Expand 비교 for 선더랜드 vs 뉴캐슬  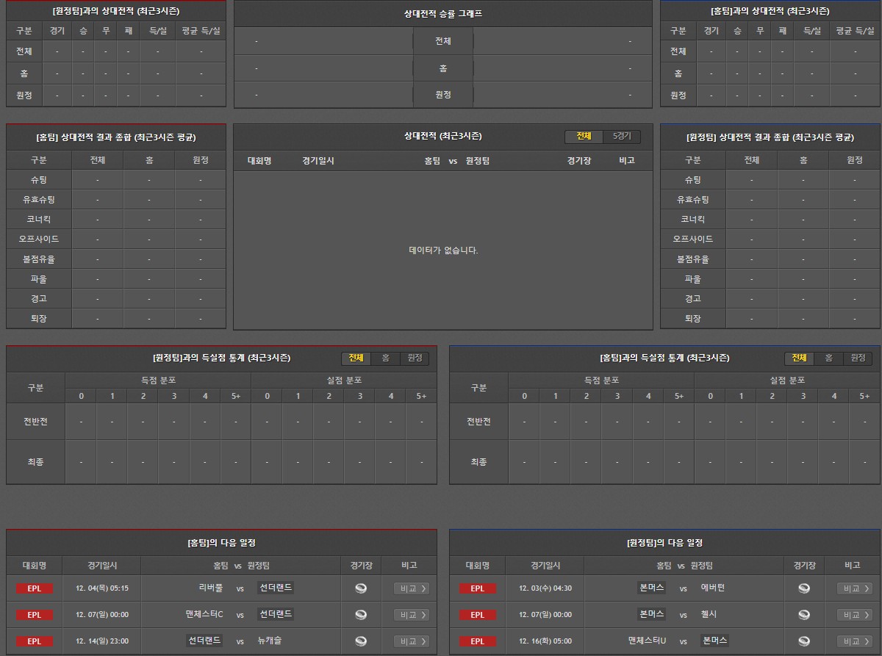point(411,641)
